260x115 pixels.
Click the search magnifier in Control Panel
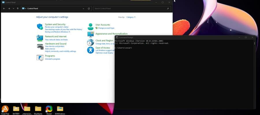pos(168,8)
